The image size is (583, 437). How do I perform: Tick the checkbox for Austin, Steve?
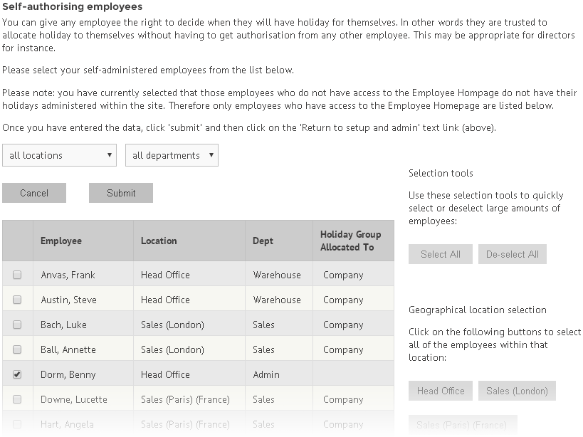(17, 300)
